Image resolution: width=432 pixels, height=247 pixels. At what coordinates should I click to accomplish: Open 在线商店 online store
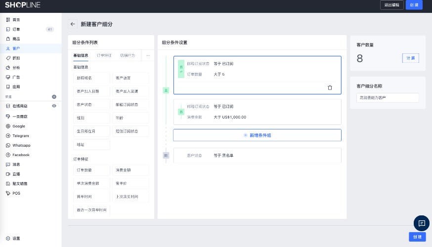[20, 106]
